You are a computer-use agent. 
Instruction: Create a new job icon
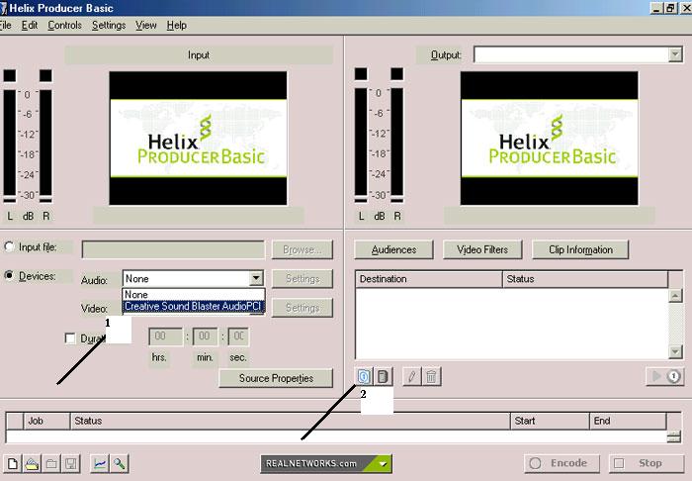point(13,464)
